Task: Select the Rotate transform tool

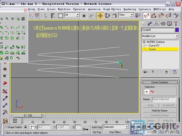Action: (107, 16)
